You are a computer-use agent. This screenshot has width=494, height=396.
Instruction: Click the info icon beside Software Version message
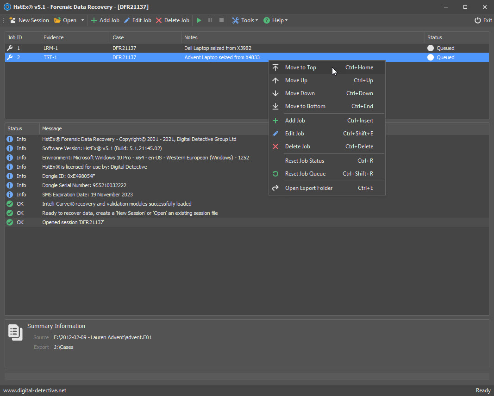click(x=10, y=148)
